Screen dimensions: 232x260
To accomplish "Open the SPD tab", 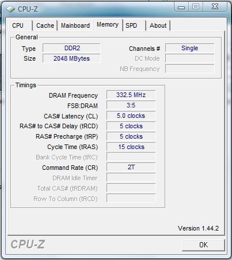I will point(134,25).
